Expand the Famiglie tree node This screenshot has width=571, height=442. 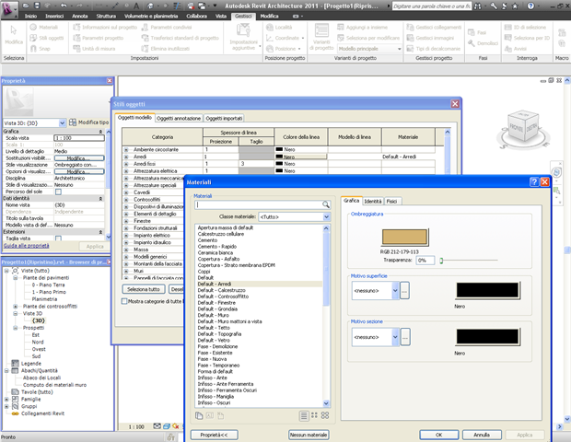6,398
